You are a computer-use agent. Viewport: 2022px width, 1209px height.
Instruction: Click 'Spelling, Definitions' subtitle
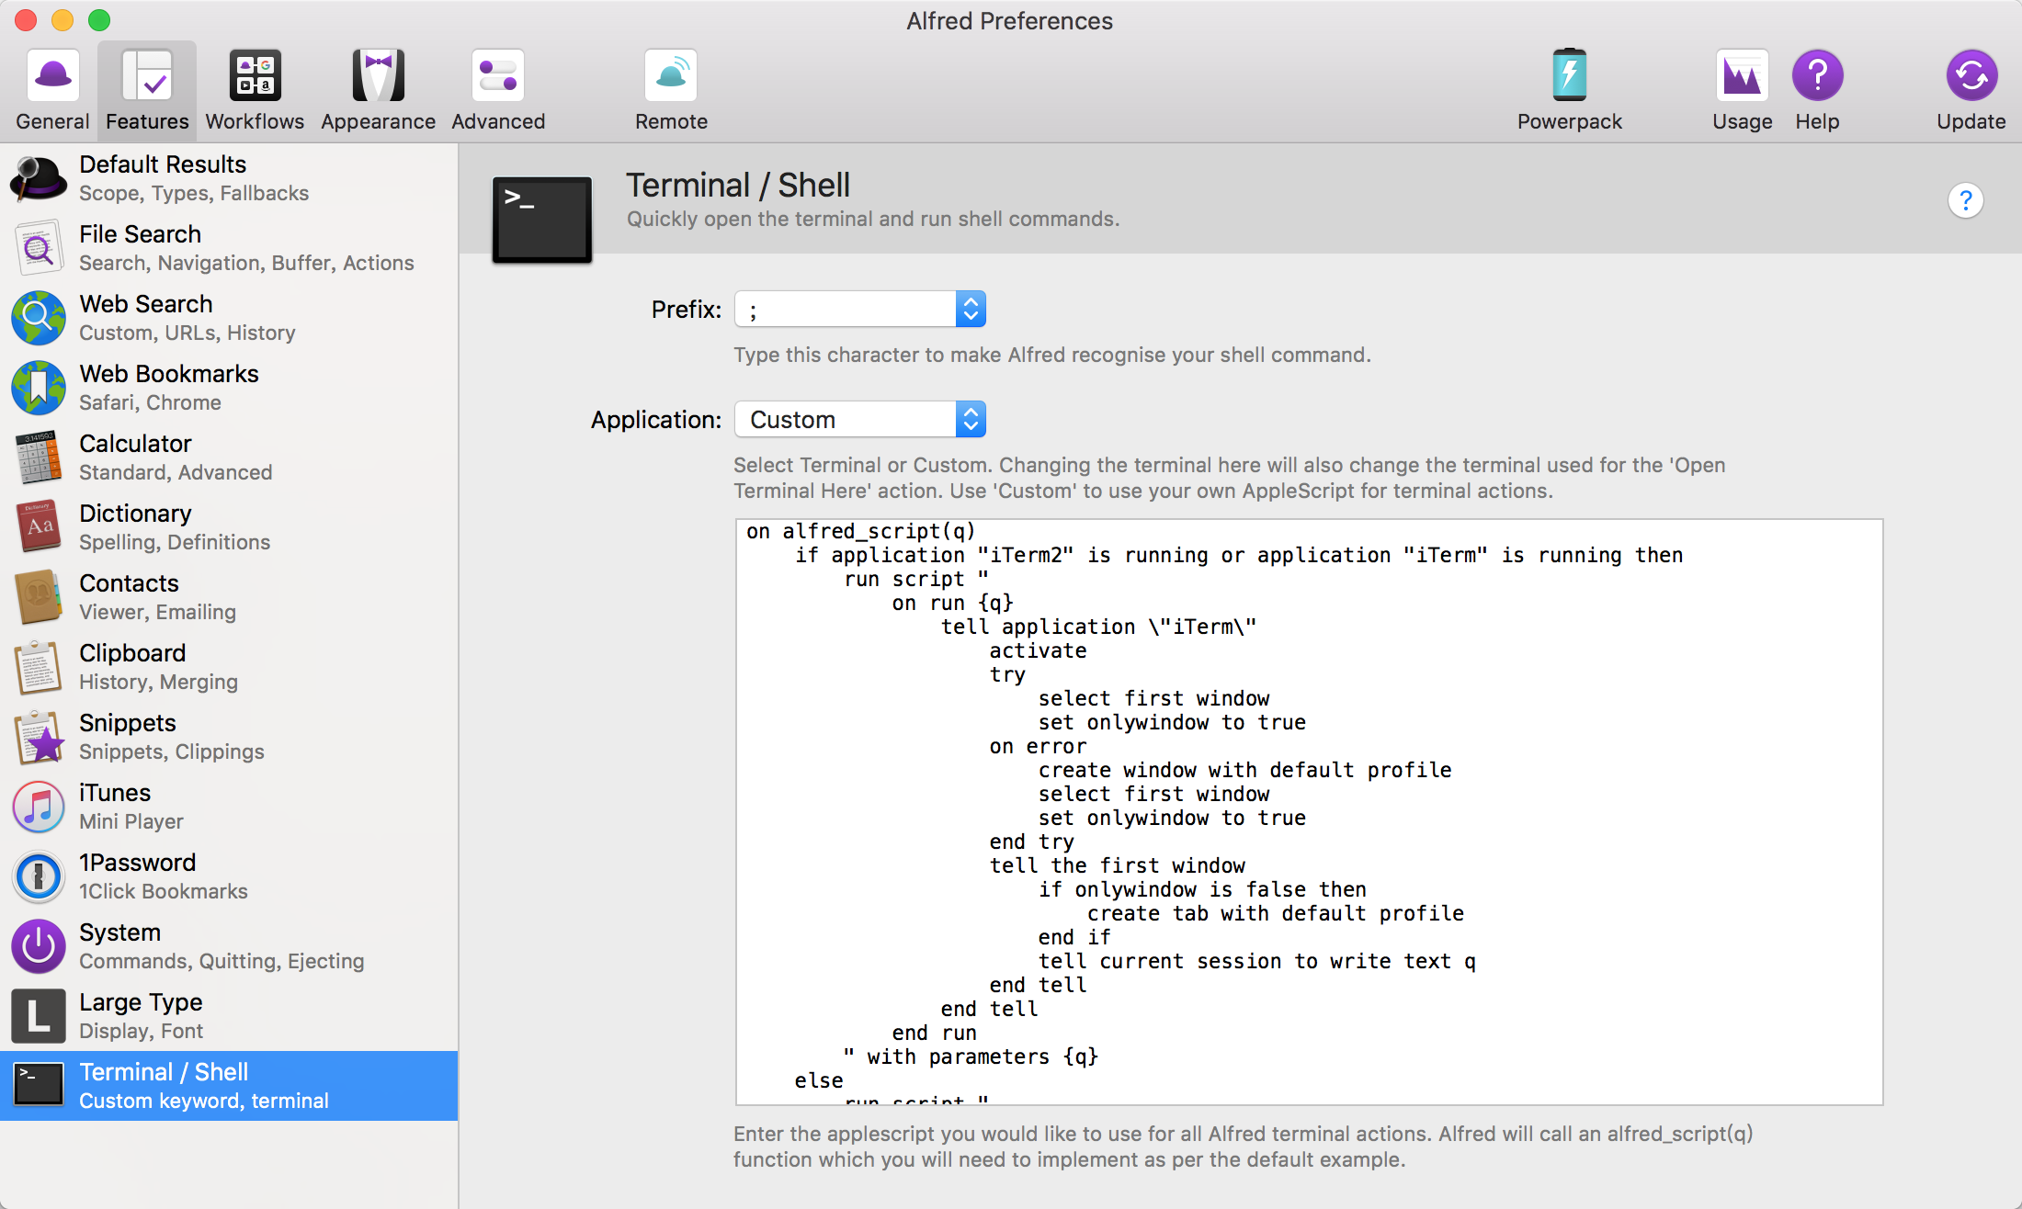175,543
